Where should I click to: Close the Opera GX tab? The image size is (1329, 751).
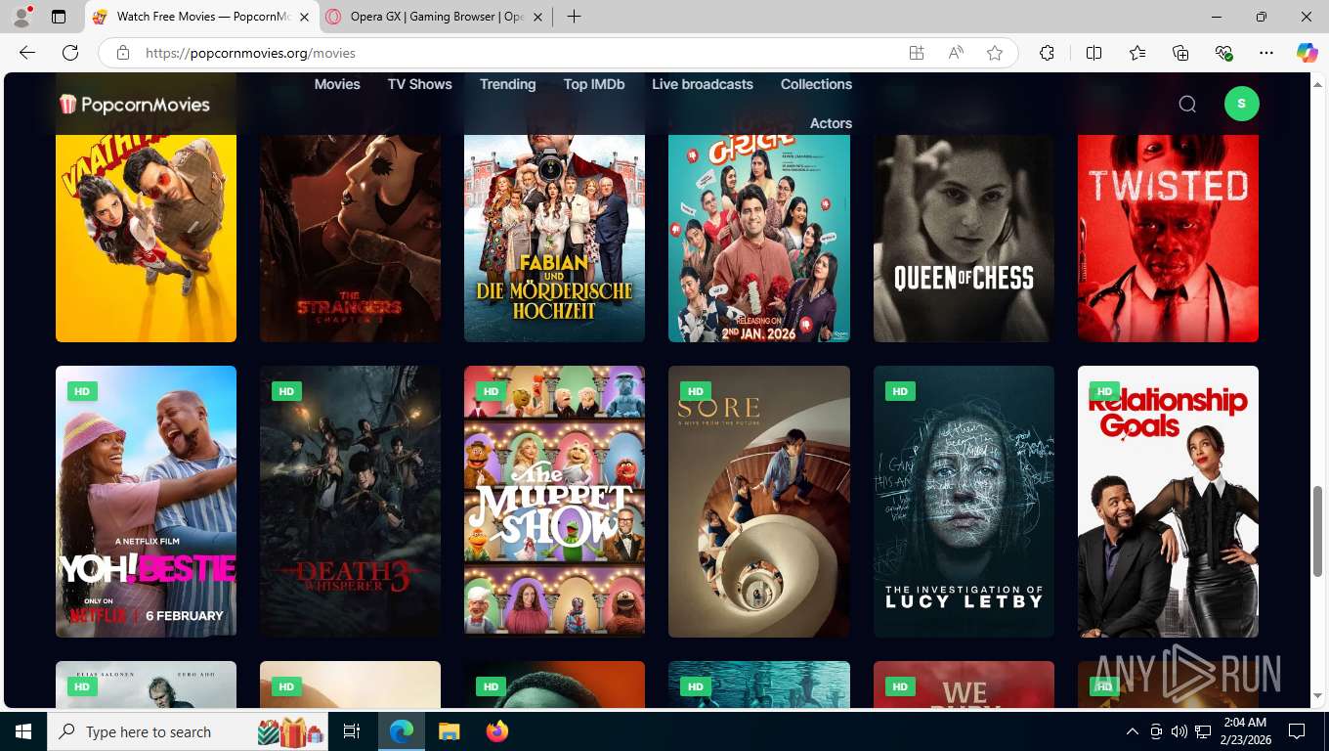point(537,17)
